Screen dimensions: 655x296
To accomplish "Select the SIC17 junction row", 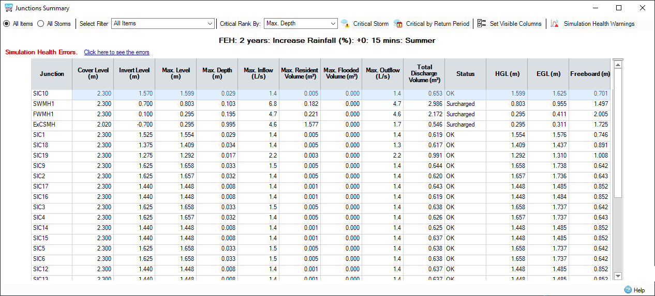I will pyautogui.click(x=321, y=186).
